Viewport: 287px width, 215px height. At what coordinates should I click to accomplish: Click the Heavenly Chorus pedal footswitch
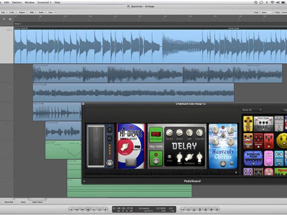tap(223, 163)
